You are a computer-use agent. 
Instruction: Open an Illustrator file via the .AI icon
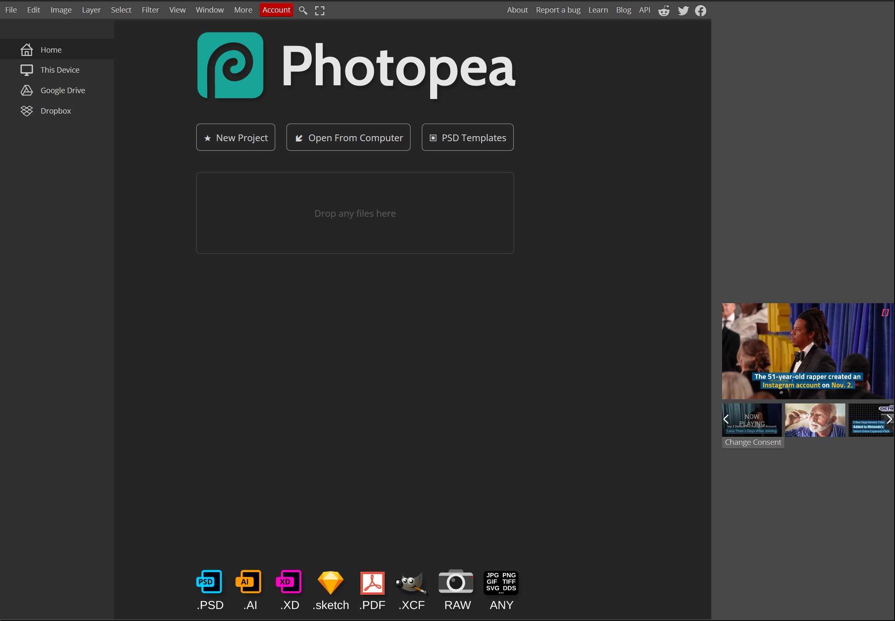tap(248, 582)
